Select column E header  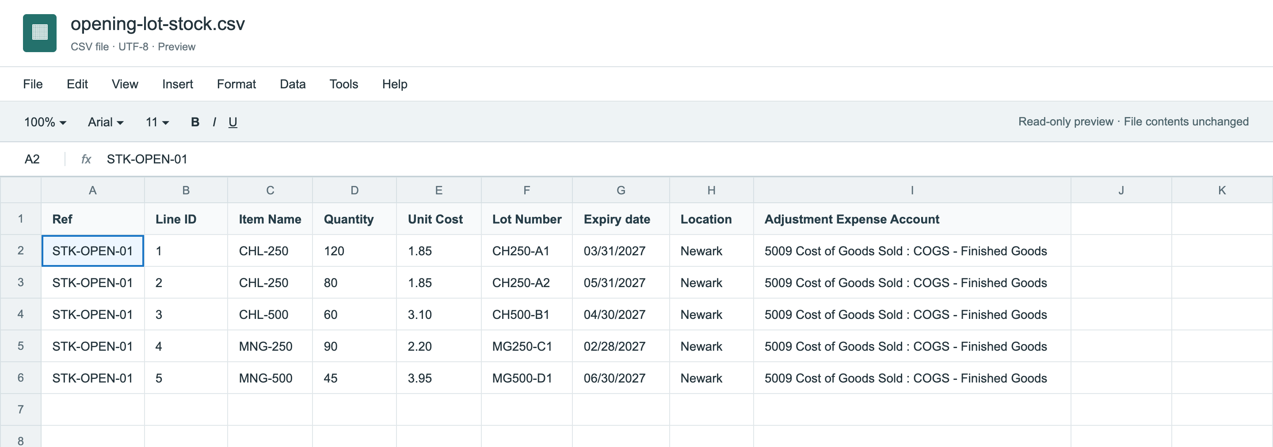(x=439, y=190)
